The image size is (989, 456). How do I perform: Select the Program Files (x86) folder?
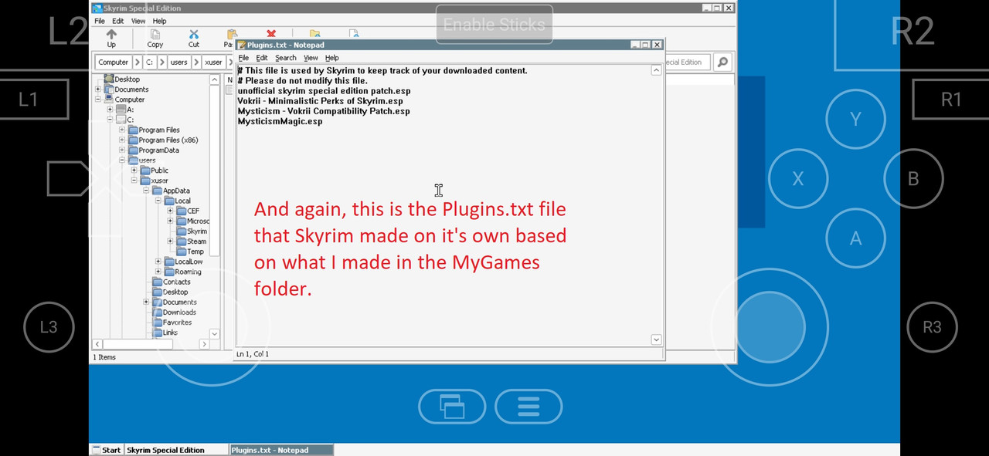163,140
